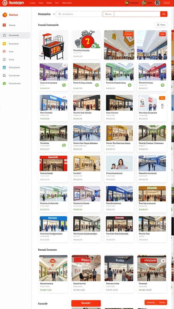The image size is (174, 309).
Task: Click the red search button beside the red-outlined field
Action: [x=164, y=14]
